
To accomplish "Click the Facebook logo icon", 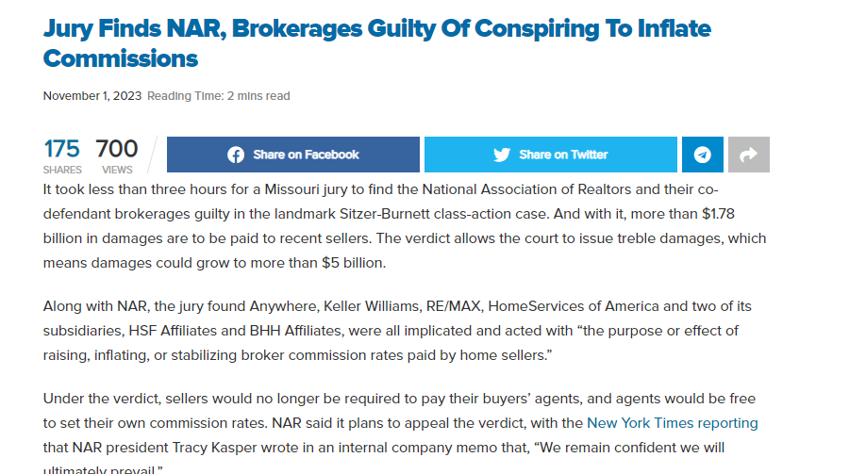I will point(236,155).
